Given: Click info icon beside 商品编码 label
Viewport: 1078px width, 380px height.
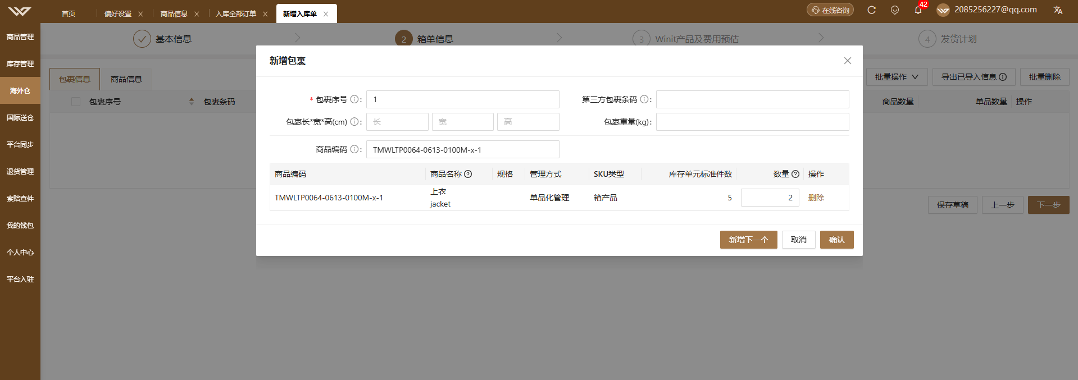Looking at the screenshot, I should click(354, 149).
